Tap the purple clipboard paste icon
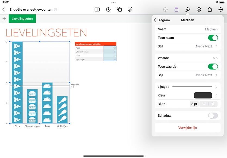This screenshot has height=158, width=227. (x=176, y=10)
